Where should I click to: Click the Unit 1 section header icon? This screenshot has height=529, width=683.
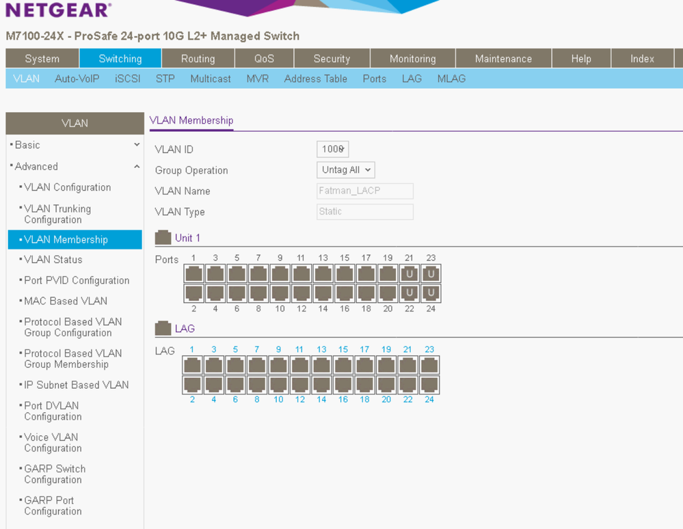pyautogui.click(x=163, y=237)
